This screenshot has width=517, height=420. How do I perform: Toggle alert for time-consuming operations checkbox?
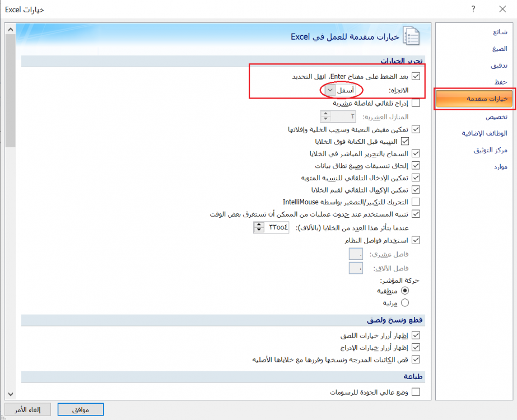(416, 214)
